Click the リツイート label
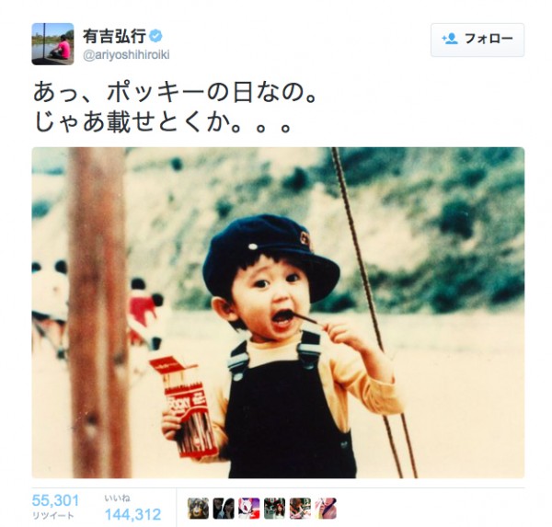Image resolution: width=552 pixels, height=527 pixels. point(53,516)
